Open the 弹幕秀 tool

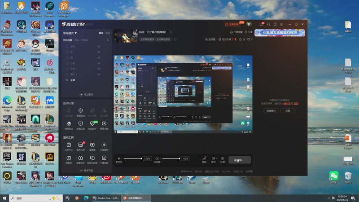pyautogui.click(x=69, y=159)
